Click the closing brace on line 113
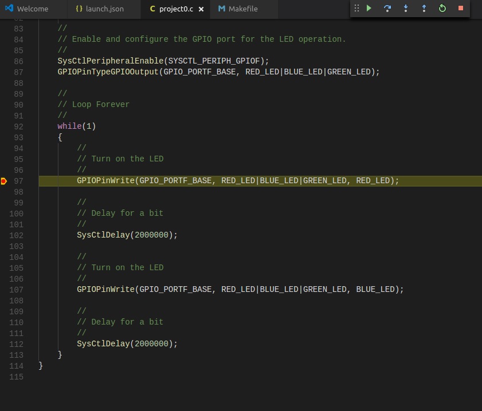This screenshot has width=482, height=411. [60, 355]
